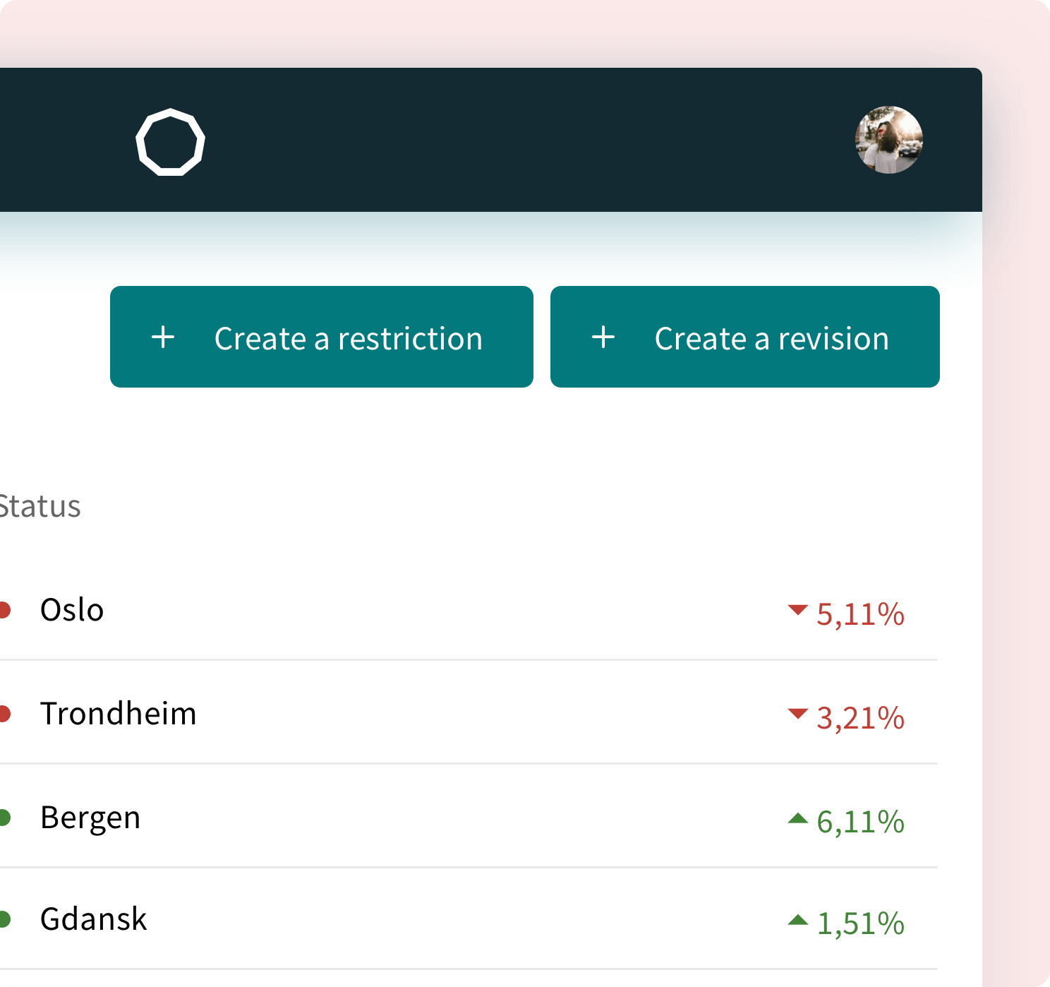Image resolution: width=1050 pixels, height=987 pixels.
Task: Click the Status column header
Action: coord(40,507)
